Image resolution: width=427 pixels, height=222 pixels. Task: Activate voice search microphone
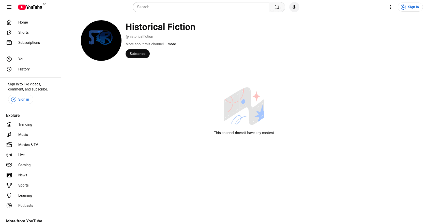[x=294, y=7]
